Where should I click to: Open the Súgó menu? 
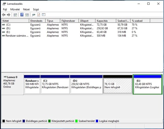36,10
